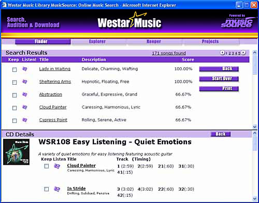259x203 pixels.
Task: Select track 21 (:60) of Cloud Painter
Action: (x=166, y=166)
